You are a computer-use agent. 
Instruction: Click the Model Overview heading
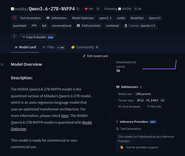(26, 64)
